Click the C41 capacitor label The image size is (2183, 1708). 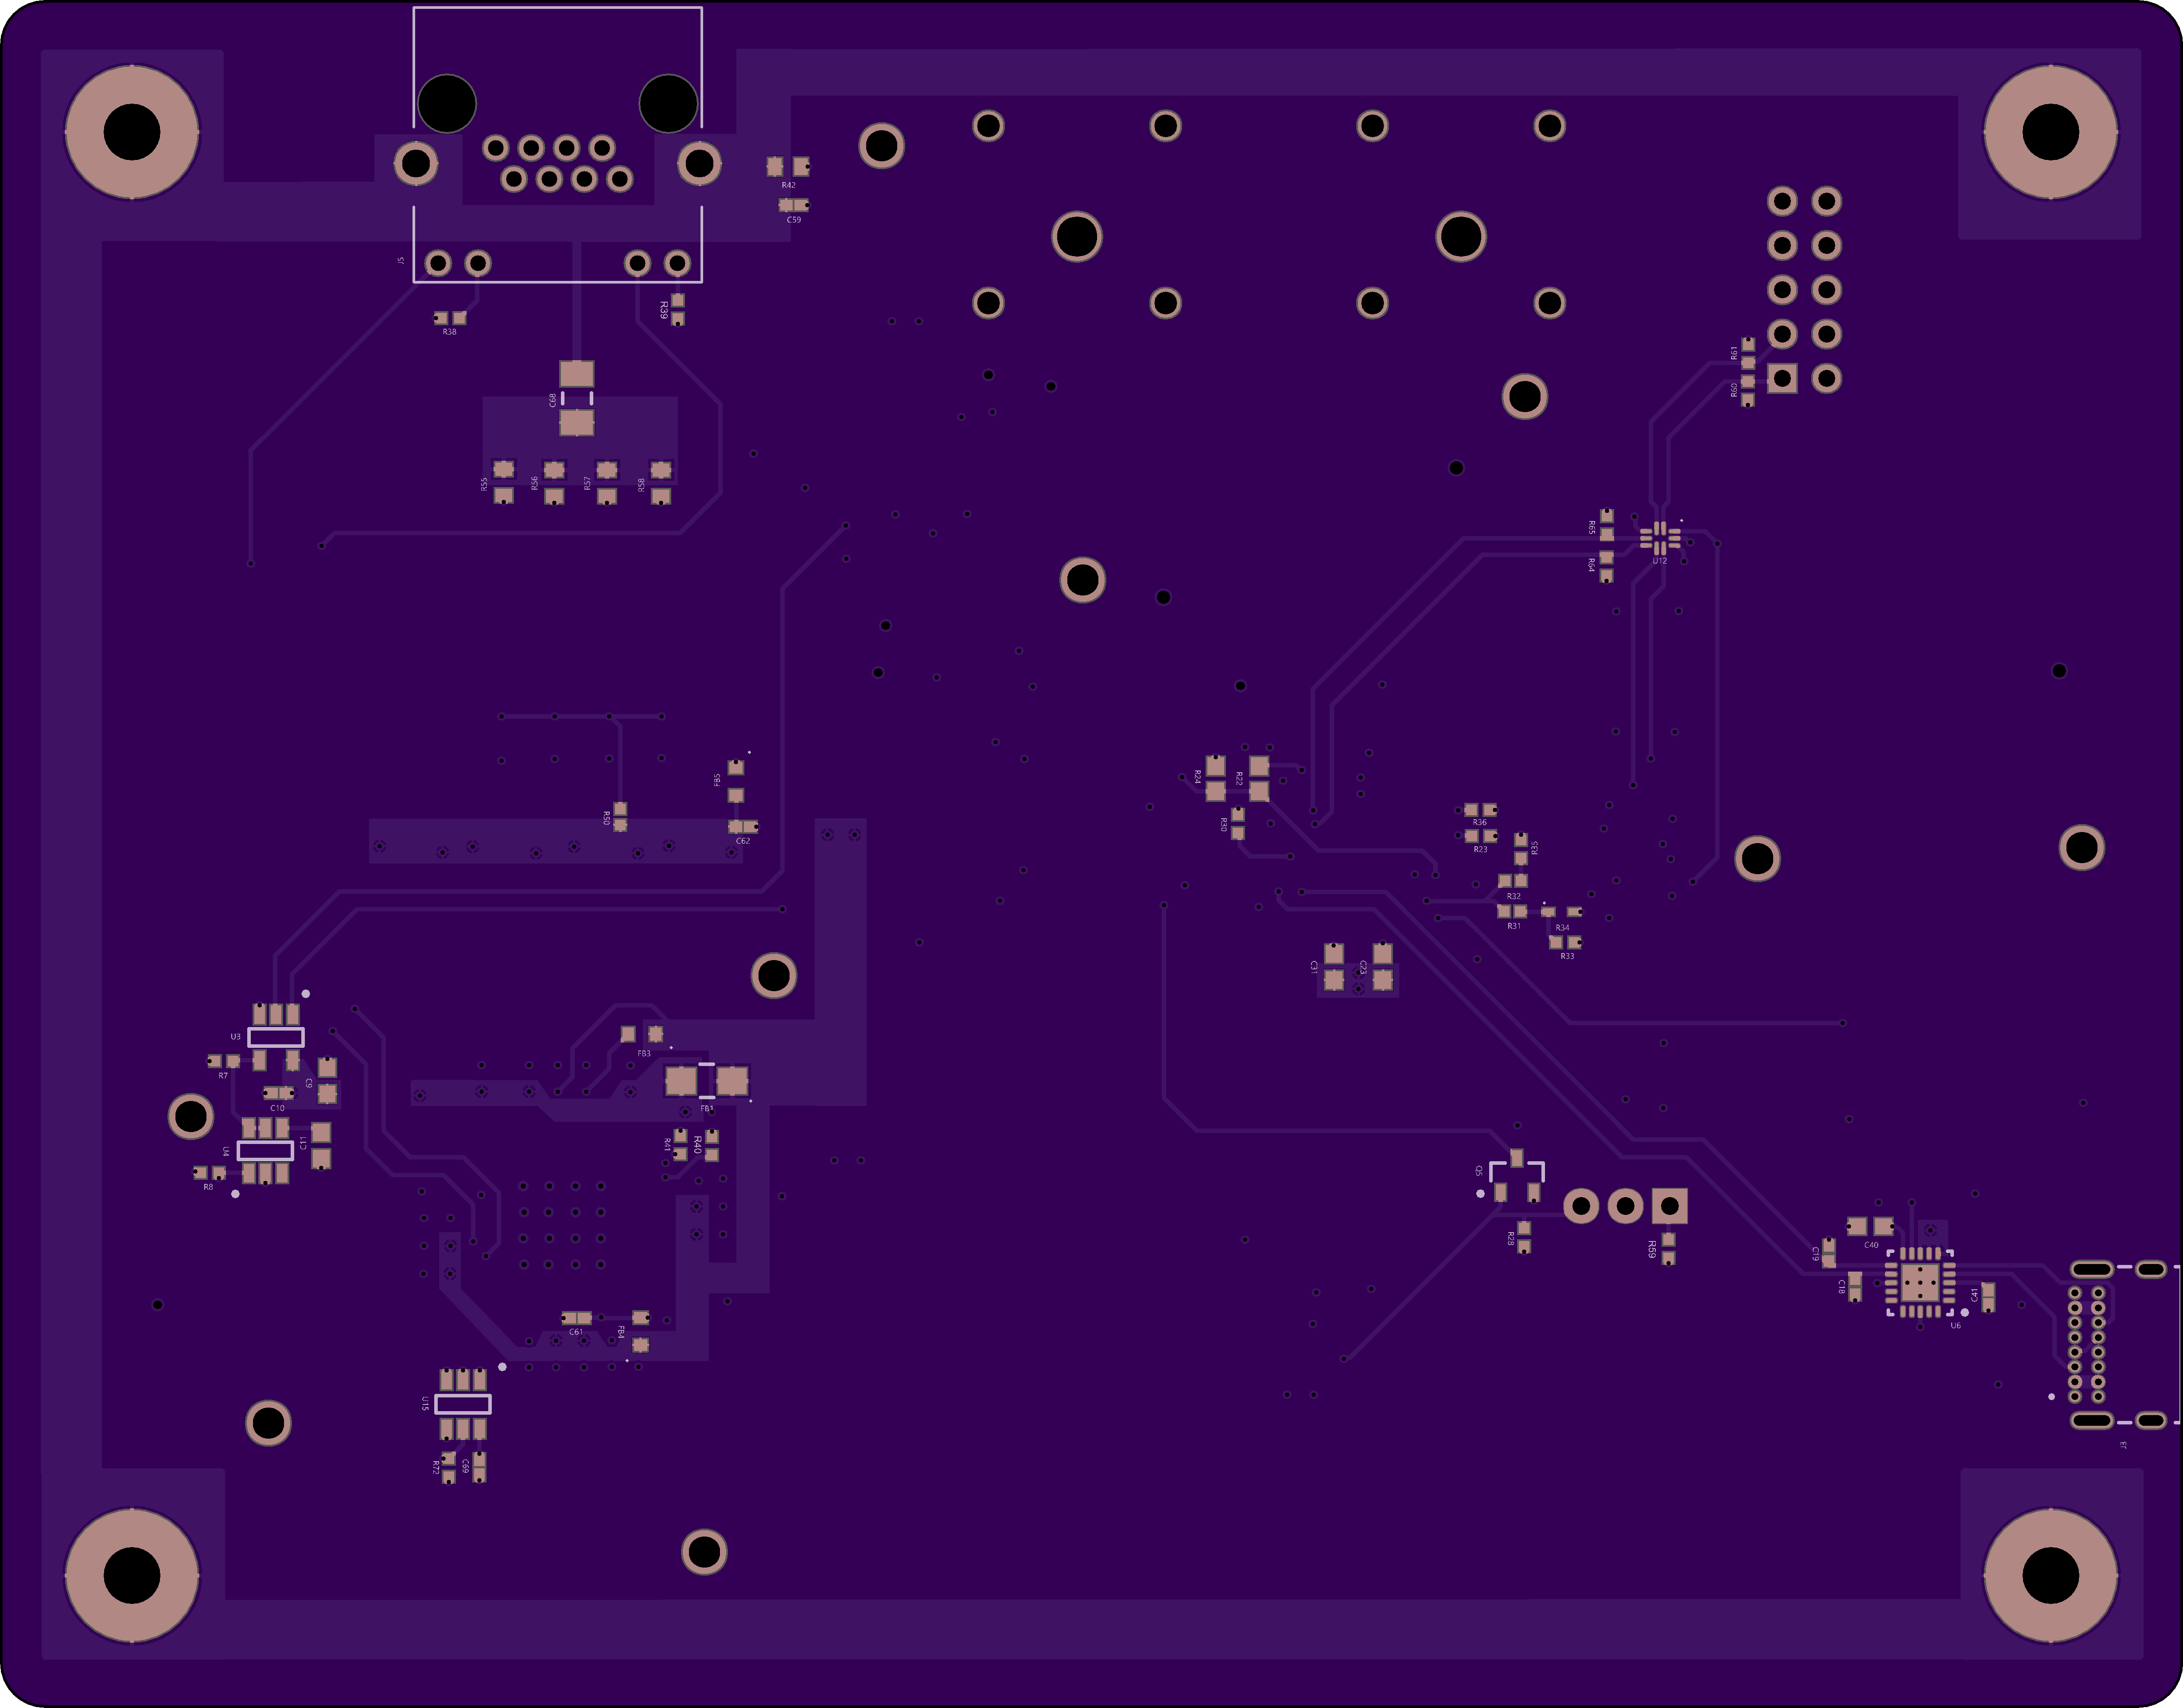(x=1975, y=1294)
